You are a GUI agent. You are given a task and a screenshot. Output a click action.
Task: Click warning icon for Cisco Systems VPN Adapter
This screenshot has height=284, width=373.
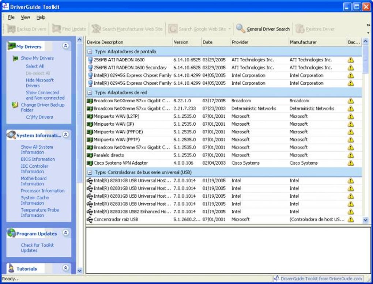(351, 163)
